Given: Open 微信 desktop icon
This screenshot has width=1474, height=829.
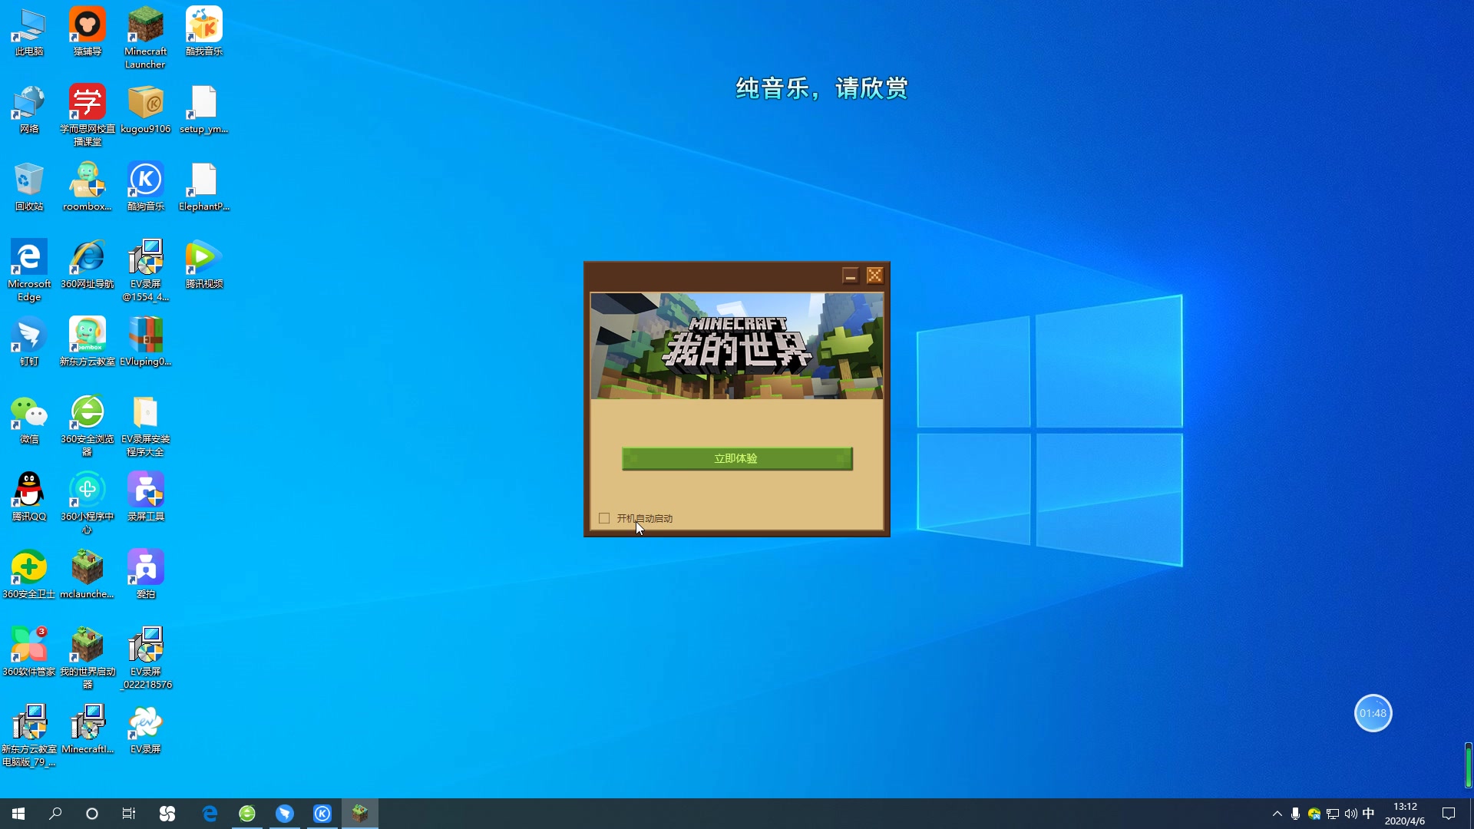Looking at the screenshot, I should click(x=29, y=420).
